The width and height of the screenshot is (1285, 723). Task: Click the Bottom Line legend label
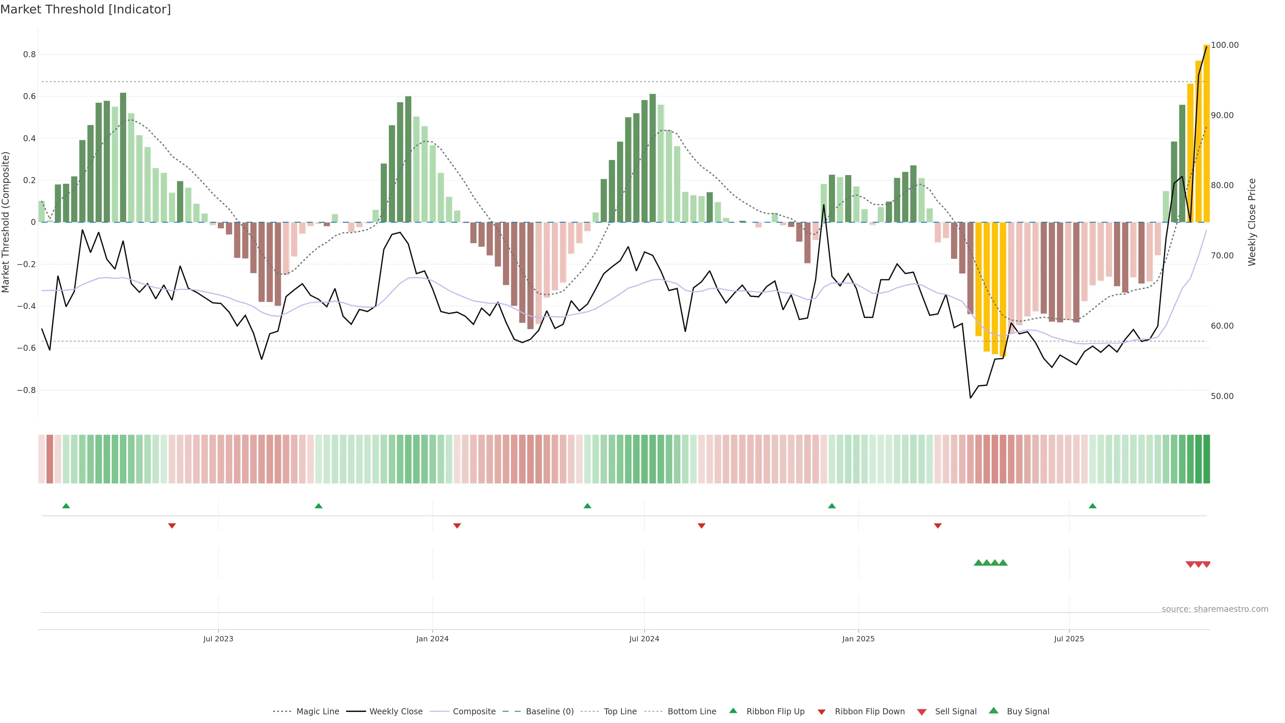tap(691, 711)
